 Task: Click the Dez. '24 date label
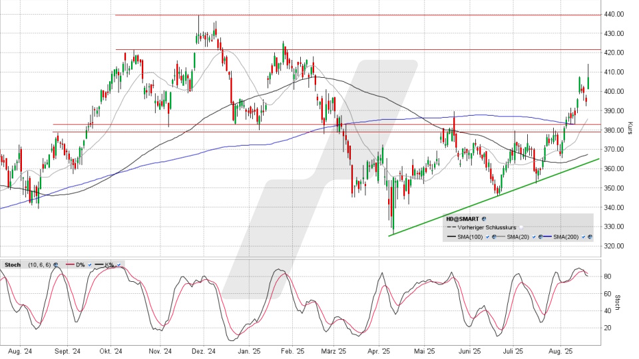coord(204,351)
